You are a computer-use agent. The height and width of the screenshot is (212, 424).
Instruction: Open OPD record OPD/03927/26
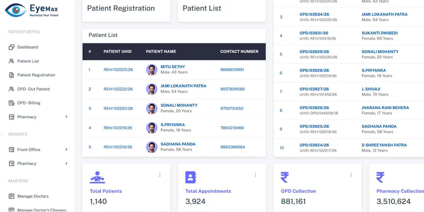[x=314, y=89]
